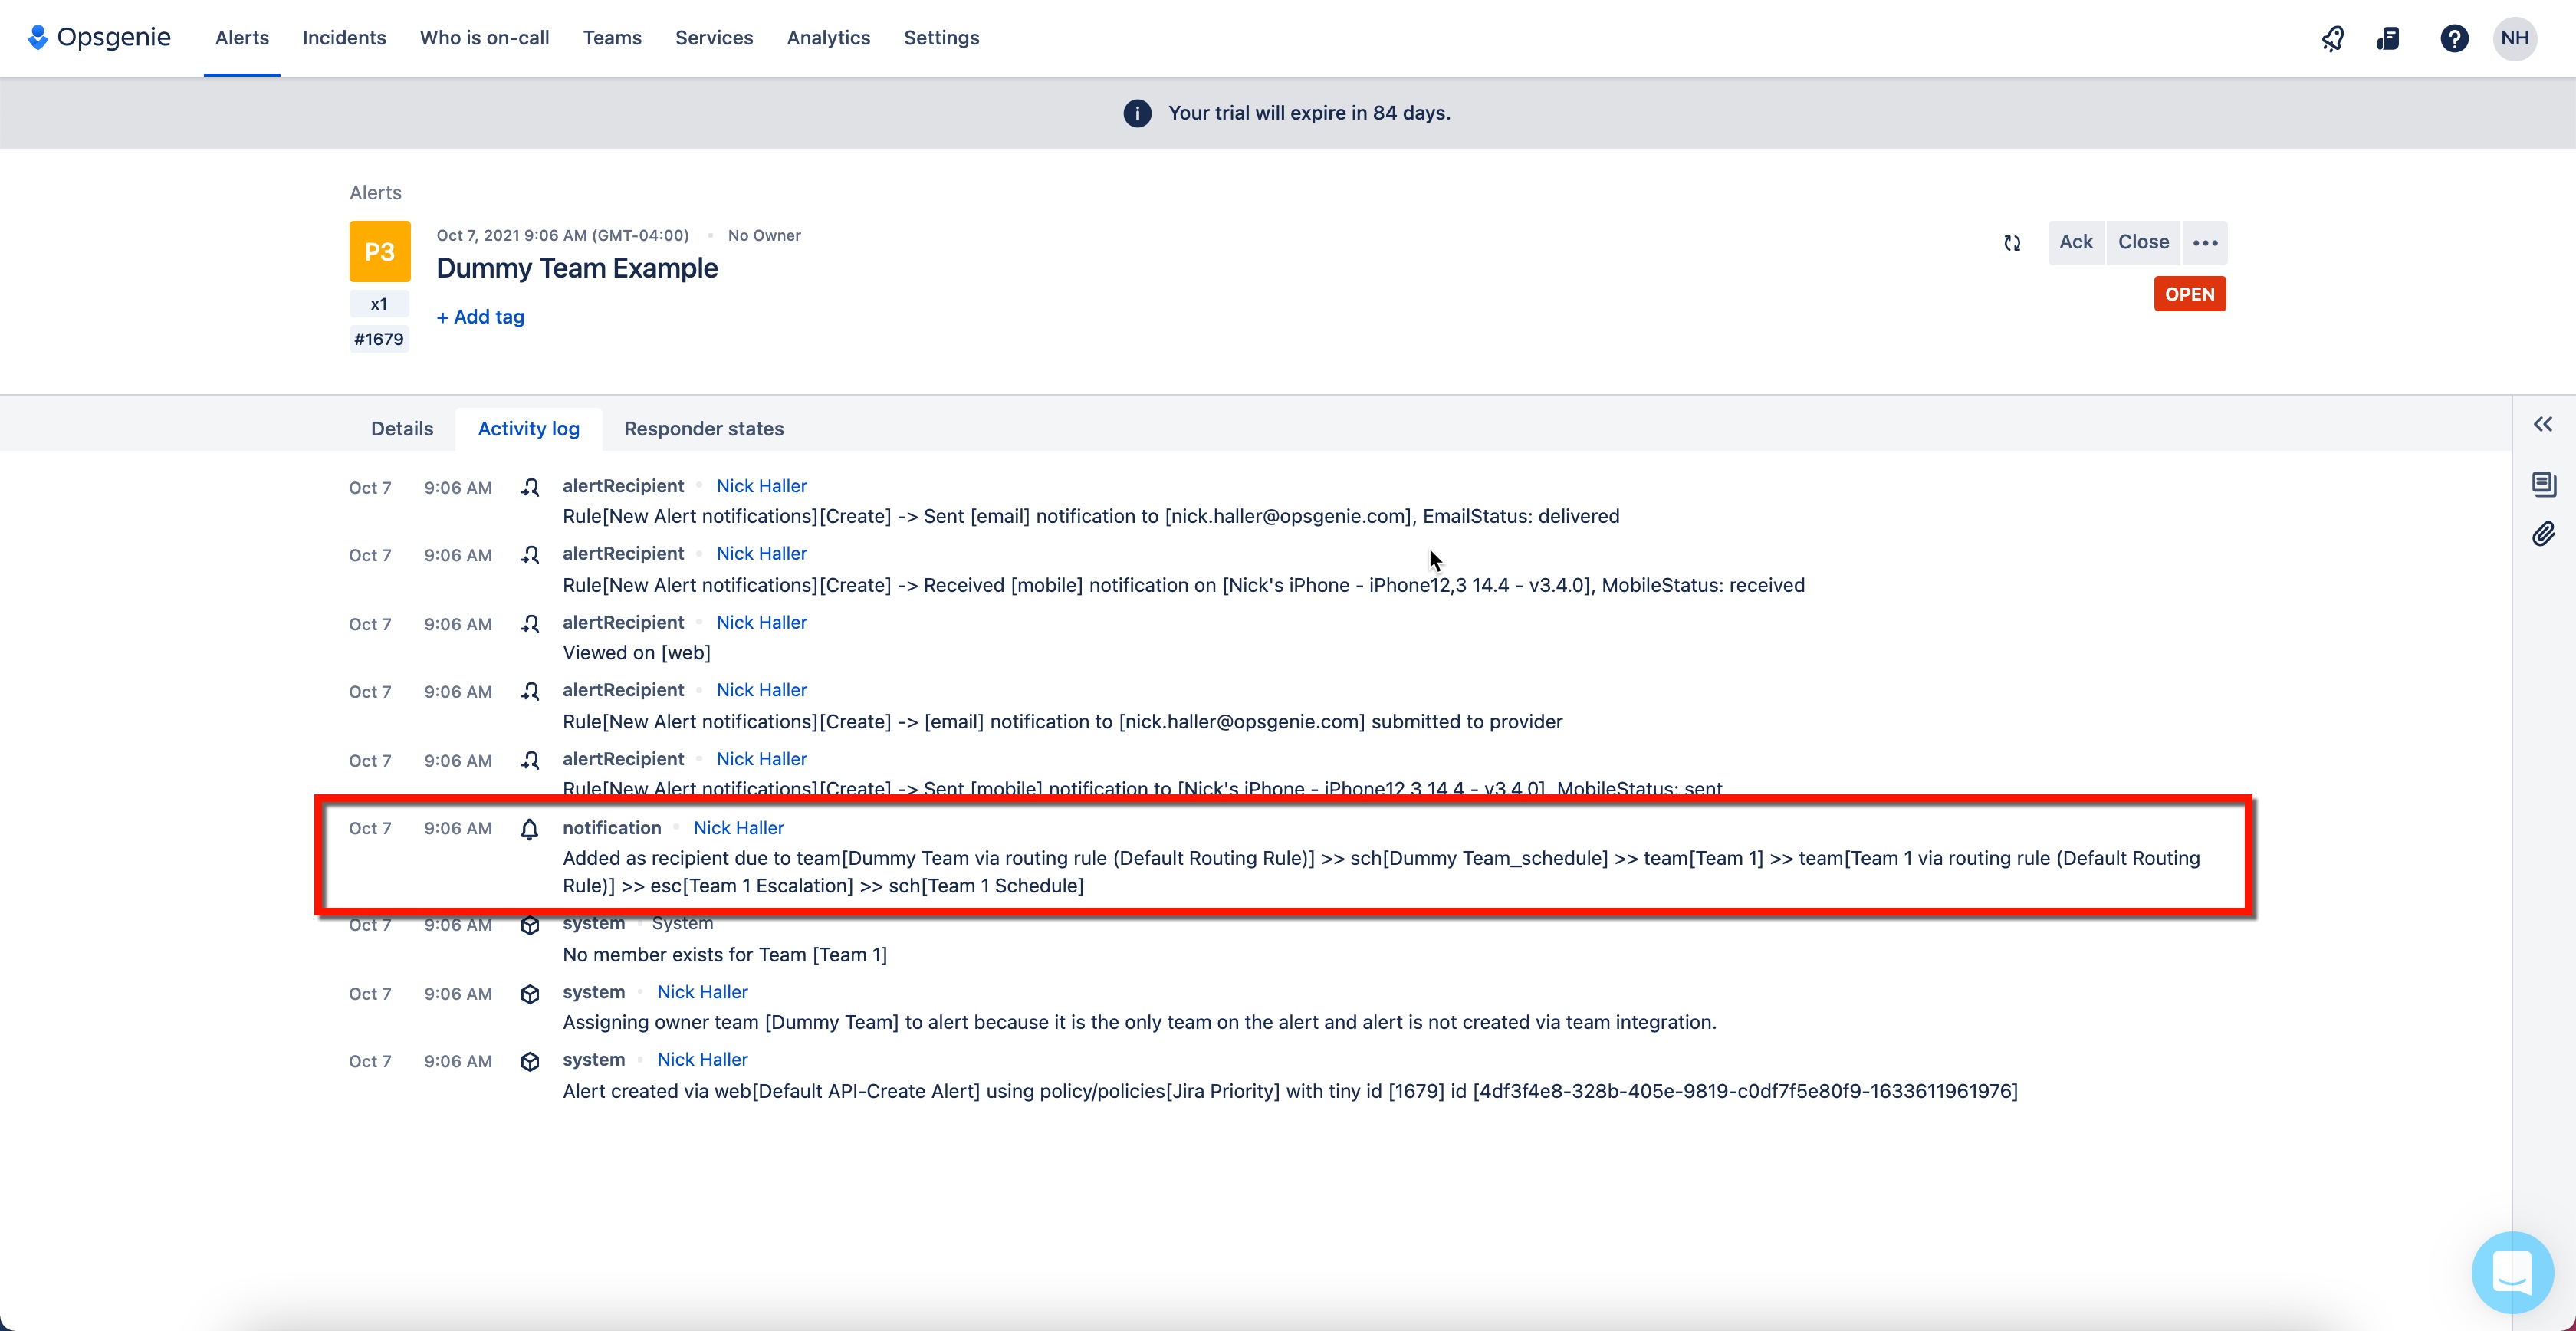This screenshot has width=2576, height=1331.
Task: Open the Incidents menu item
Action: click(344, 37)
